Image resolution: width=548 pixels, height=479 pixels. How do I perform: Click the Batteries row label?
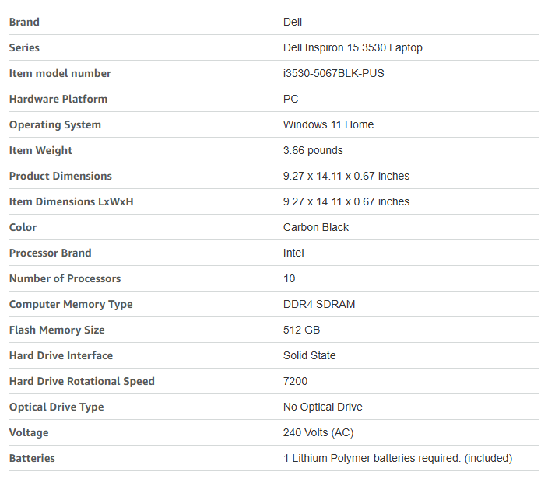(32, 458)
